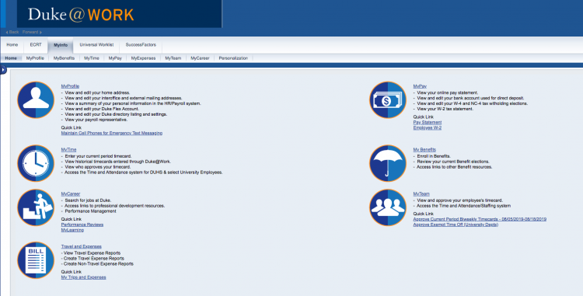583x296 pixels.
Task: Switch to the SuccessFactors tab
Action: 141,45
